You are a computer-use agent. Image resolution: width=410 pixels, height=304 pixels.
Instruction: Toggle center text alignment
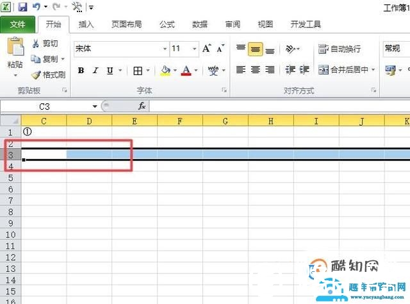(x=255, y=70)
